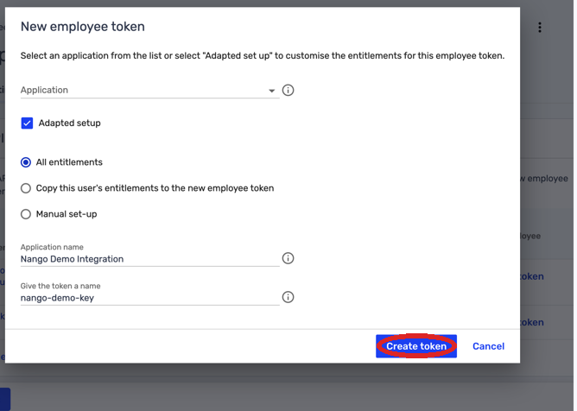Select the Manual set-up radio button
Screen dimensions: 577x411
pos(26,214)
